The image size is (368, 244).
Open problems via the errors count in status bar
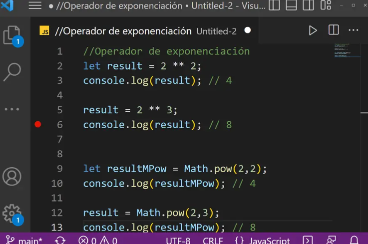(87, 241)
